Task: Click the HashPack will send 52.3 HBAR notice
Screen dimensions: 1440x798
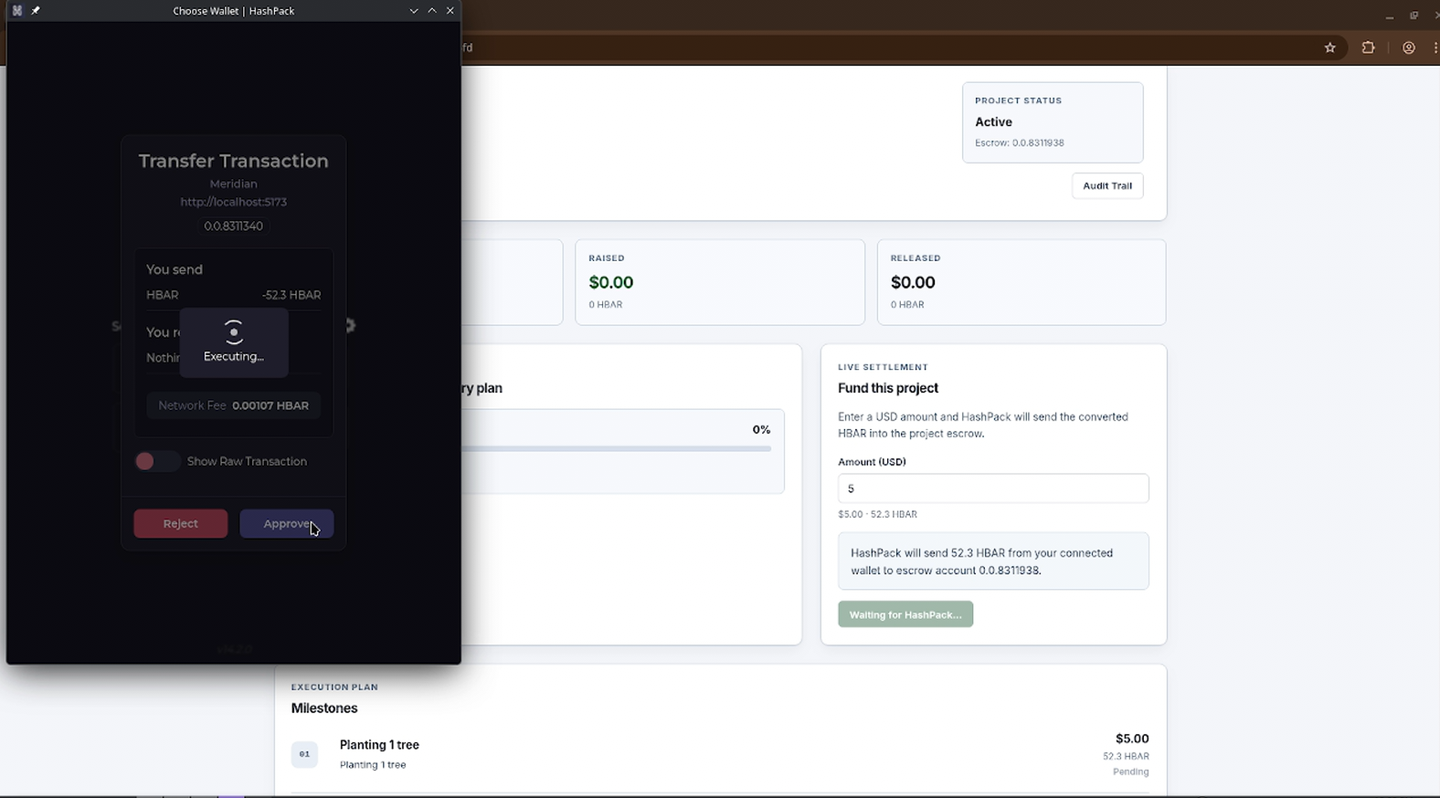Action: [993, 562]
